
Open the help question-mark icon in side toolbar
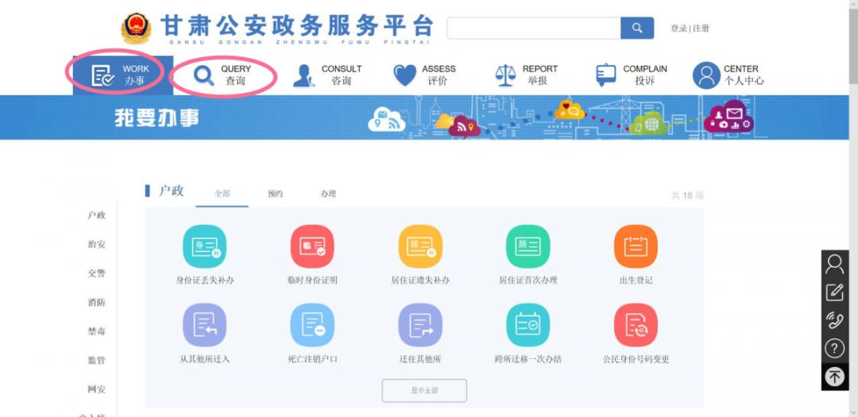coord(834,348)
